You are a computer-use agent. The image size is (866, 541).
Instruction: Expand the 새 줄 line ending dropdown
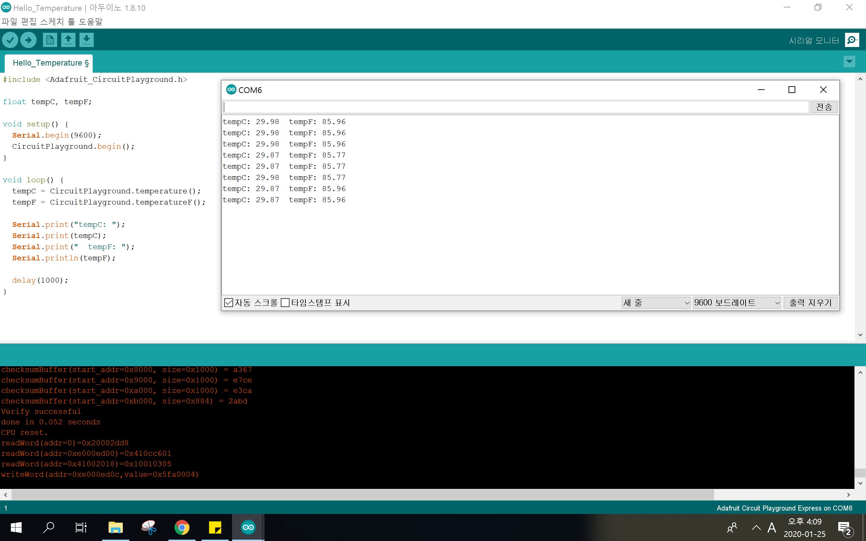pos(656,303)
